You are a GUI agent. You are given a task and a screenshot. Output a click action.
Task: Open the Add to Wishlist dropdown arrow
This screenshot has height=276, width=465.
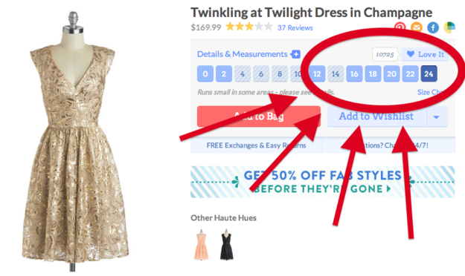437,116
